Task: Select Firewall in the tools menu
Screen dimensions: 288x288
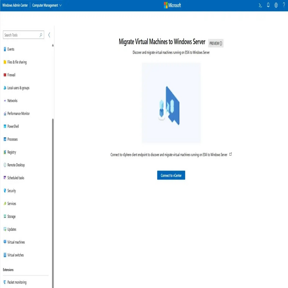Action: [11, 75]
